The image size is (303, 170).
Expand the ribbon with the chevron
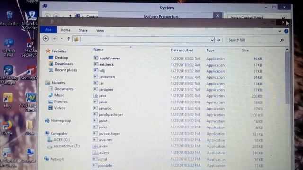coord(280,31)
